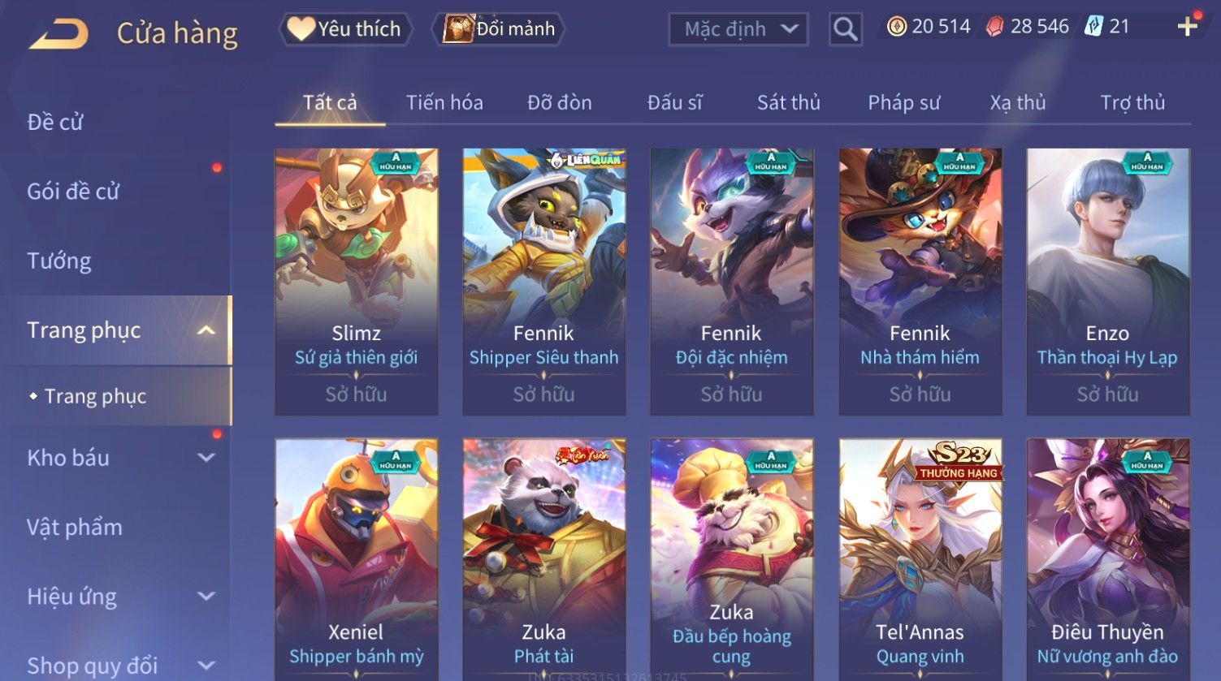Collapse the Trang phục sidebar section
Image resolution: width=1221 pixels, height=681 pixels.
(206, 330)
